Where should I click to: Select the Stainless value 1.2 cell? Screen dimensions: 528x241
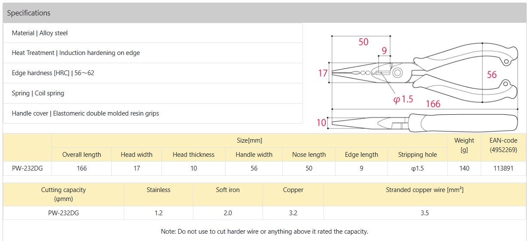[158, 213]
